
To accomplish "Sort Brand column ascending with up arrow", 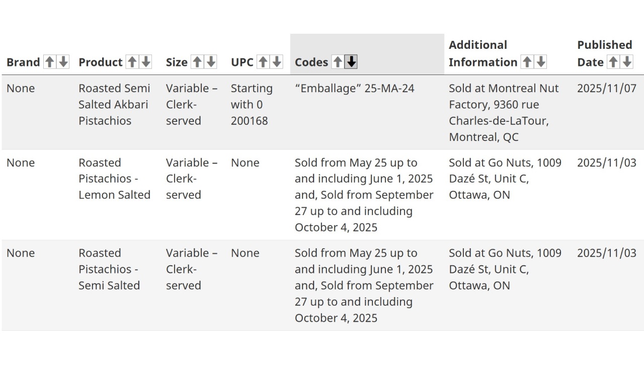I will pos(49,62).
